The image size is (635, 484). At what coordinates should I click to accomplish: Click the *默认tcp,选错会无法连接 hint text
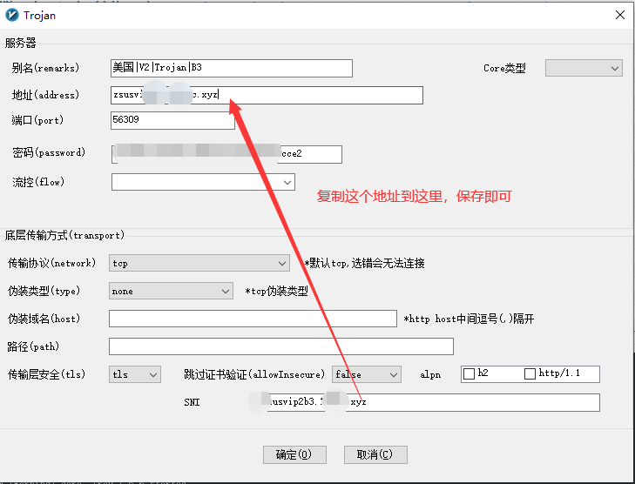(x=365, y=264)
